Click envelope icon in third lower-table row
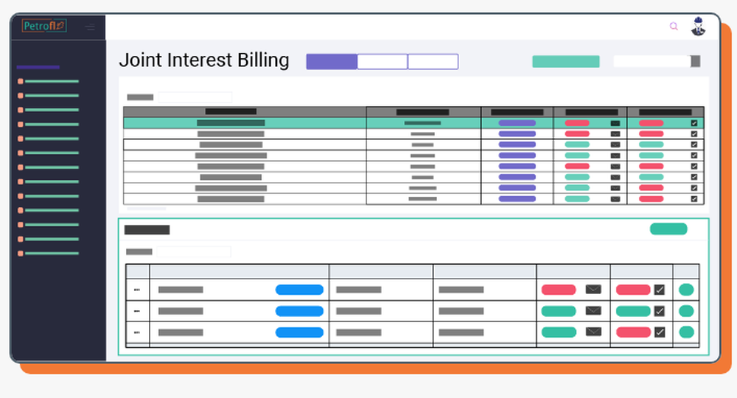 593,332
